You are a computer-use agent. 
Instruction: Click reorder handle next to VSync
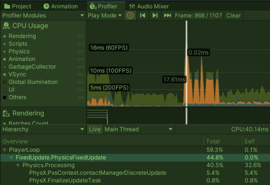pos(81,74)
